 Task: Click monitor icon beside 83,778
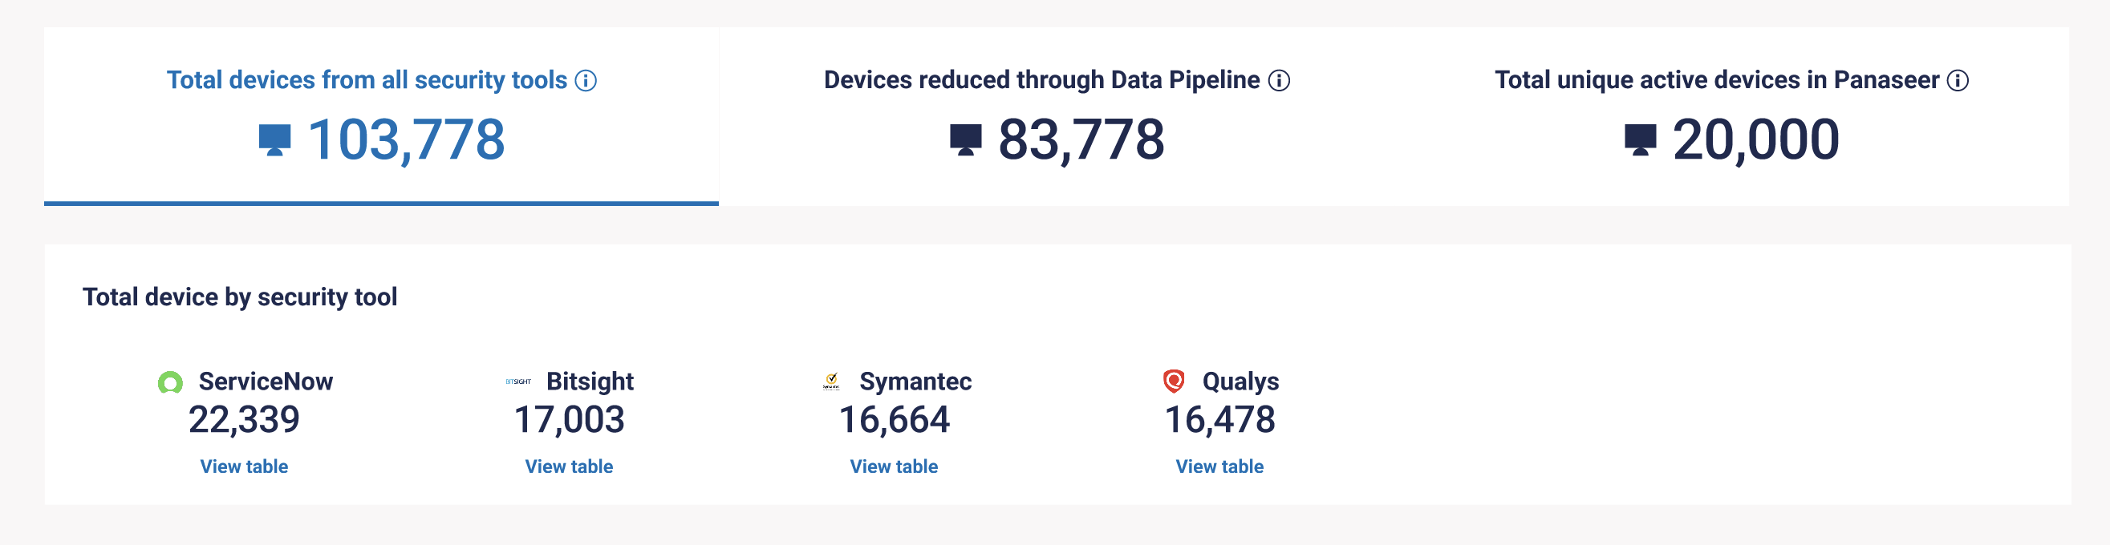tap(966, 140)
